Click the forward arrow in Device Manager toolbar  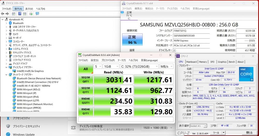tap(7, 14)
